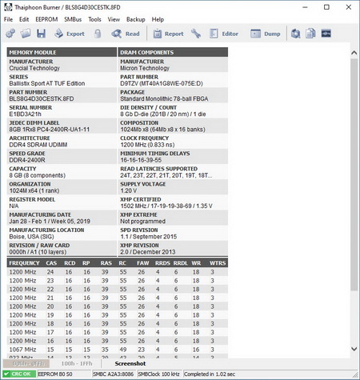Open the SMBus menu

click(73, 19)
